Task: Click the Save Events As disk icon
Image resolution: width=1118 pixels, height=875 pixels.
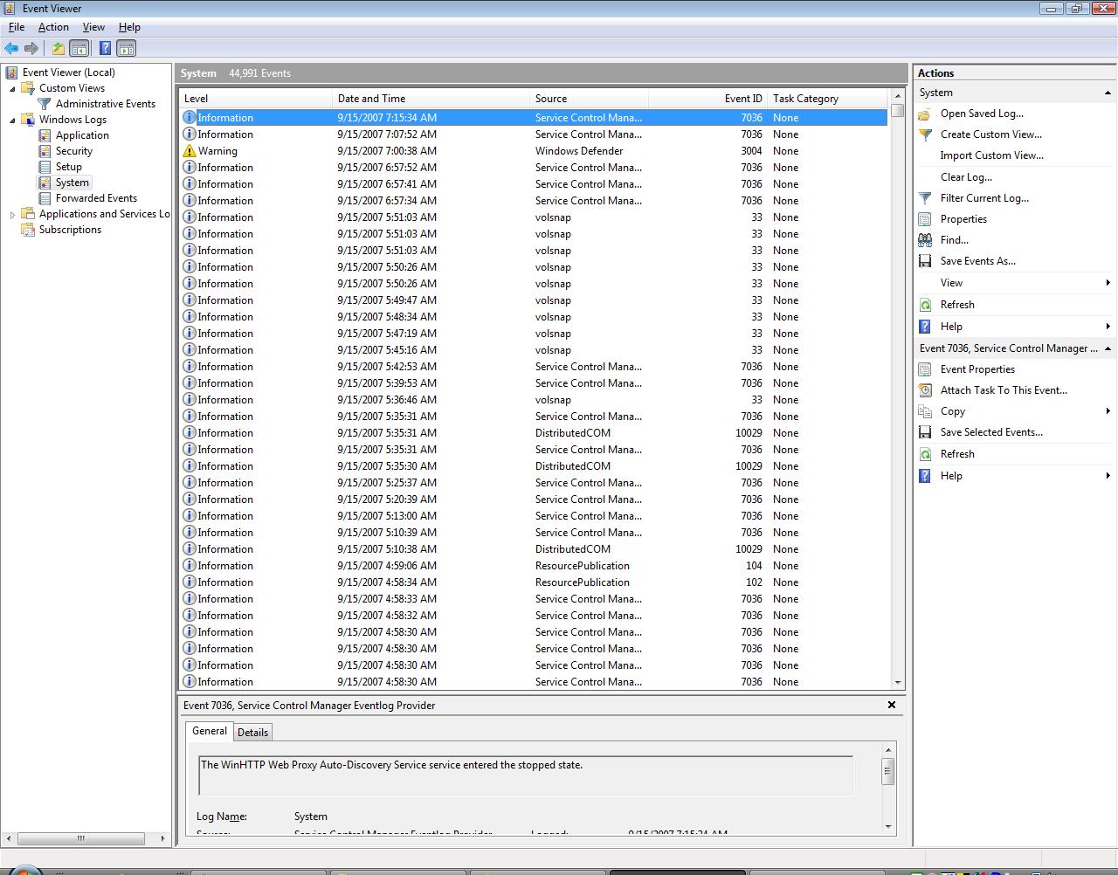Action: (925, 260)
